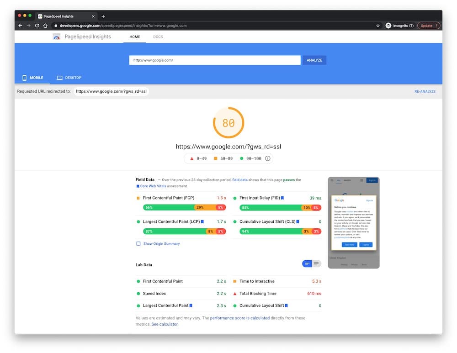The image size is (457, 353).
Task: Click the green circle 90-100 legend icon
Action: click(x=241, y=158)
